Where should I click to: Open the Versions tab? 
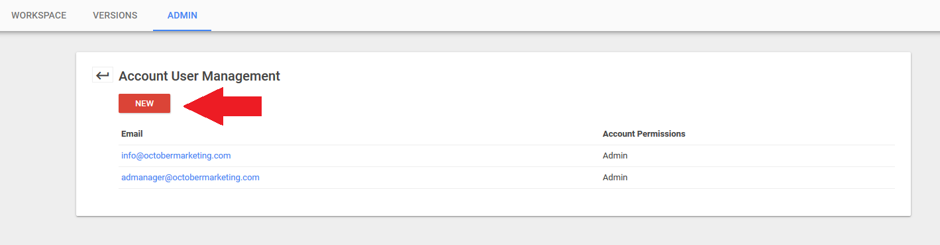[115, 15]
